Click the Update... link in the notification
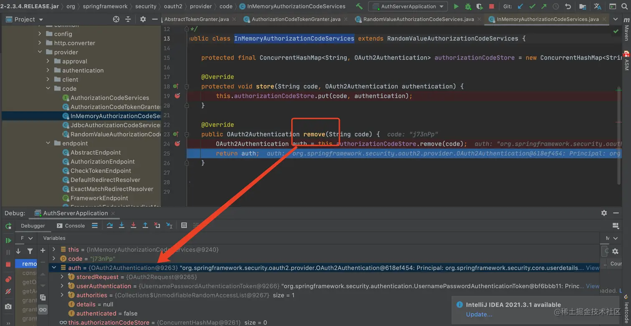Viewport: 631px width, 326px height. (479, 314)
